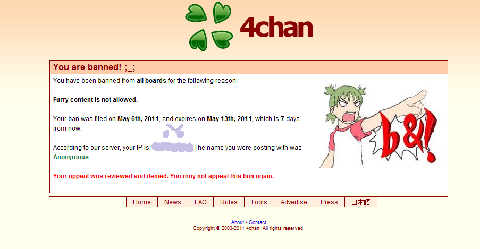The width and height of the screenshot is (480, 249).
Task: Open the Advertise page
Action: point(293,202)
